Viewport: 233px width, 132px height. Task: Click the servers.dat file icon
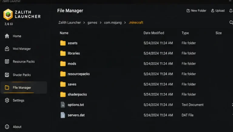coord(63,115)
